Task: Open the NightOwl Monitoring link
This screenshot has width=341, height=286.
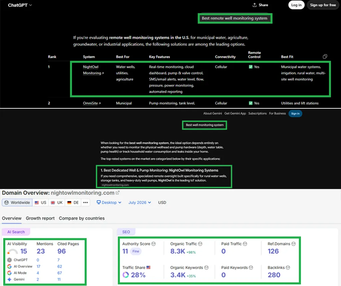Action: click(x=93, y=70)
